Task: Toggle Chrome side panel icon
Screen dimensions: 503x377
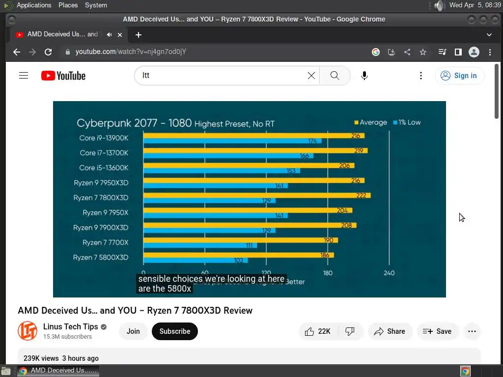Action: [x=458, y=52]
